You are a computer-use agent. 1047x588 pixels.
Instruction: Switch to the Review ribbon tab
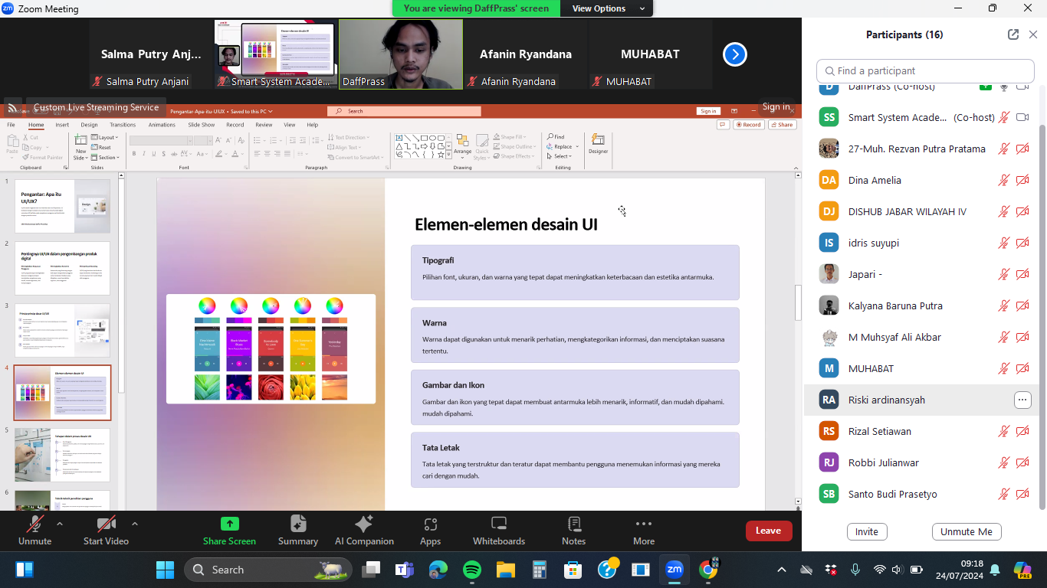pyautogui.click(x=264, y=125)
